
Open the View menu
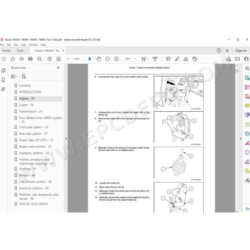[x=16, y=45]
